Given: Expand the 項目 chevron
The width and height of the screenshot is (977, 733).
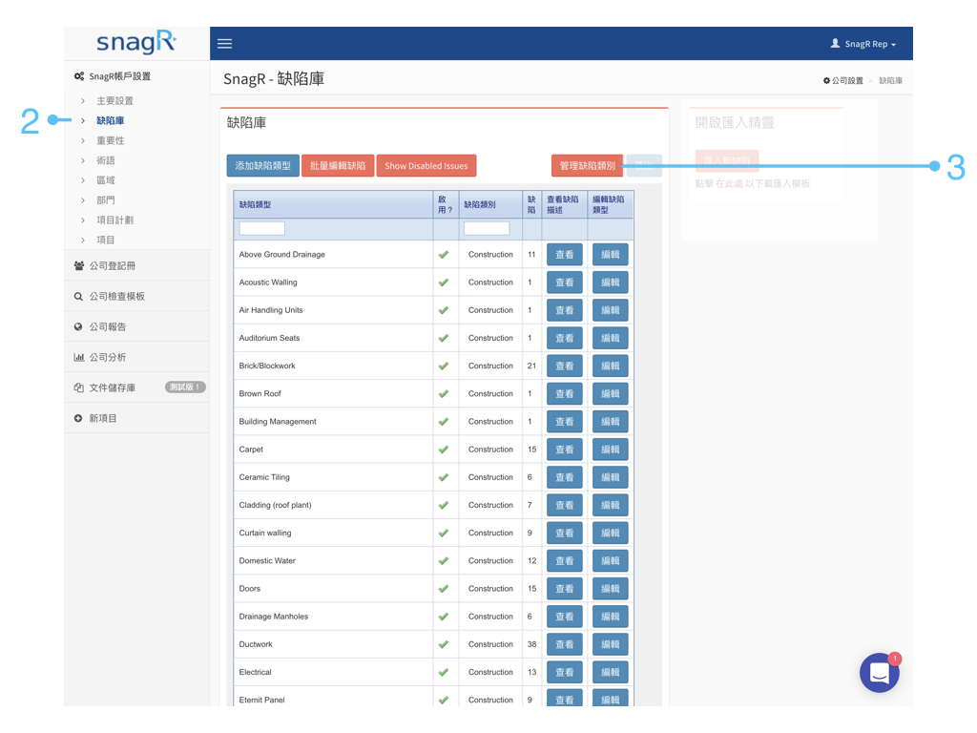Looking at the screenshot, I should (83, 240).
